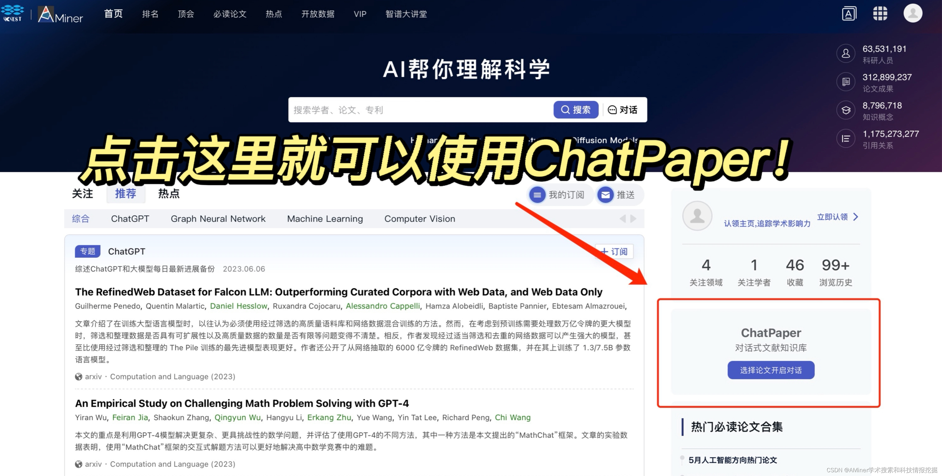Viewport: 942px width, 476px height.
Task: Click the arxiv globe icon of the RefinedWeb paper
Action: pos(78,377)
